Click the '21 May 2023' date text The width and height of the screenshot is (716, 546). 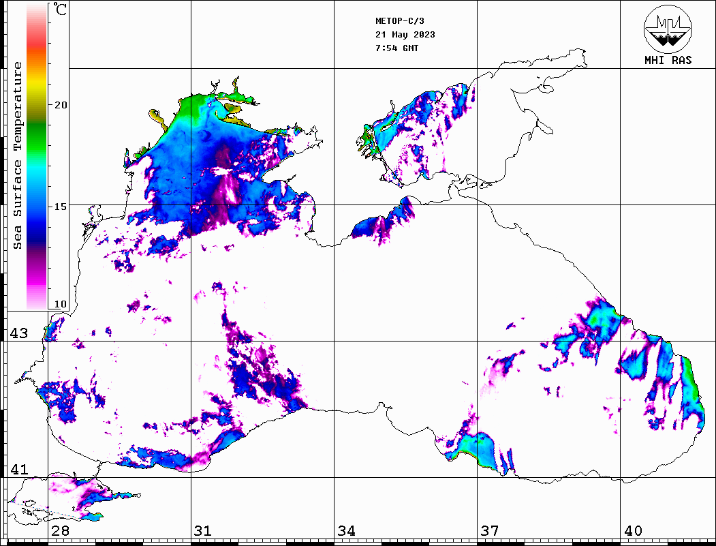405,35
